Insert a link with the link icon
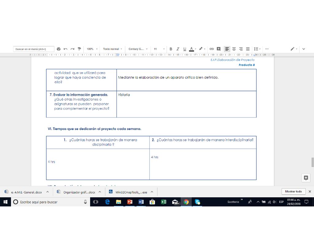Image resolution: width=314 pixels, height=236 pixels. click(x=212, y=49)
